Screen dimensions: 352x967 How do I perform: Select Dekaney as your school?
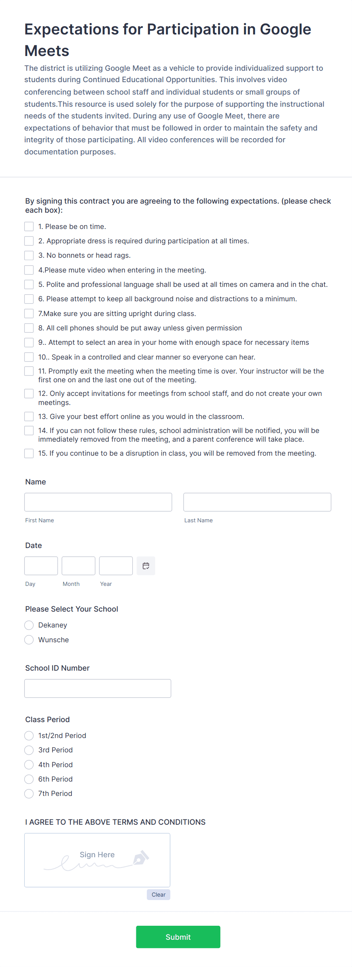pyautogui.click(x=29, y=625)
